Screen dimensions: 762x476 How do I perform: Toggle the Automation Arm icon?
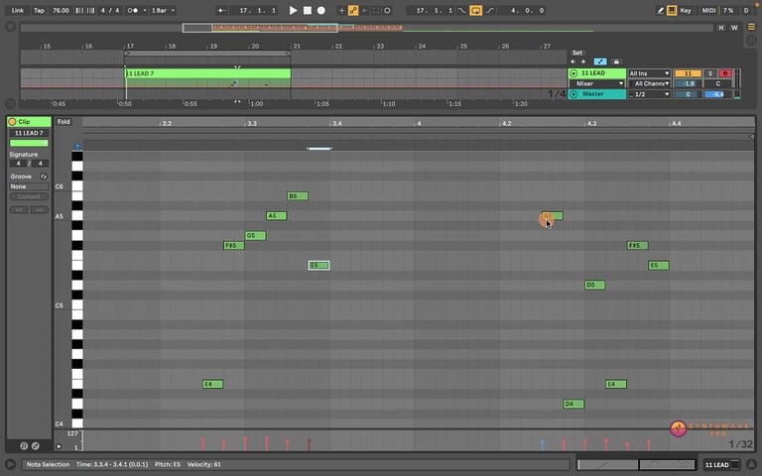pyautogui.click(x=353, y=10)
